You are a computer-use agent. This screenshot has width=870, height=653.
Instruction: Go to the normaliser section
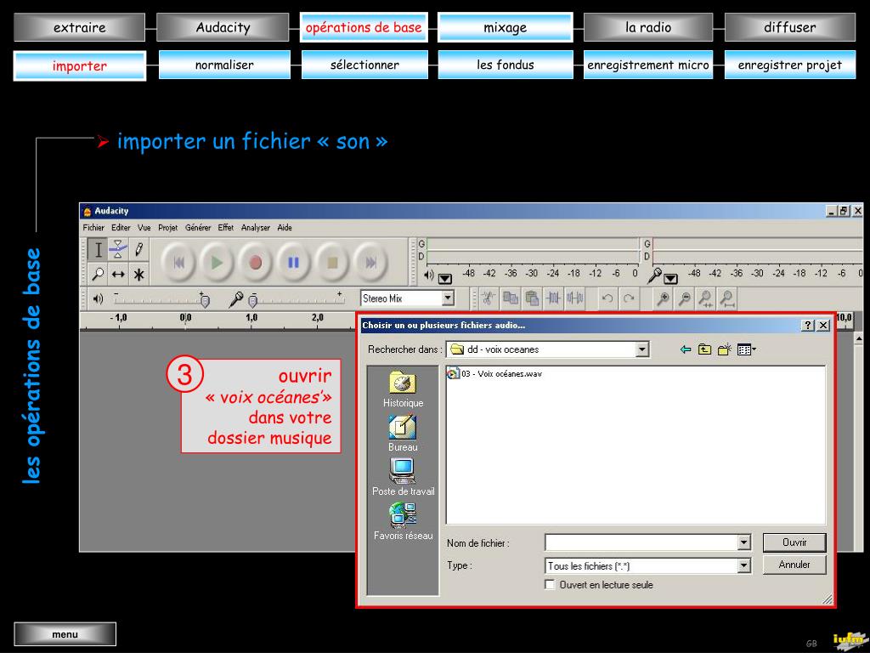(224, 65)
